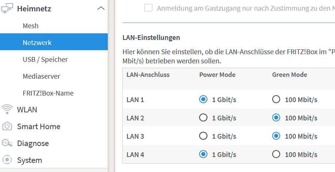
Task: Switch LAN 4 to 100 Mbit/s
Action: (276, 154)
